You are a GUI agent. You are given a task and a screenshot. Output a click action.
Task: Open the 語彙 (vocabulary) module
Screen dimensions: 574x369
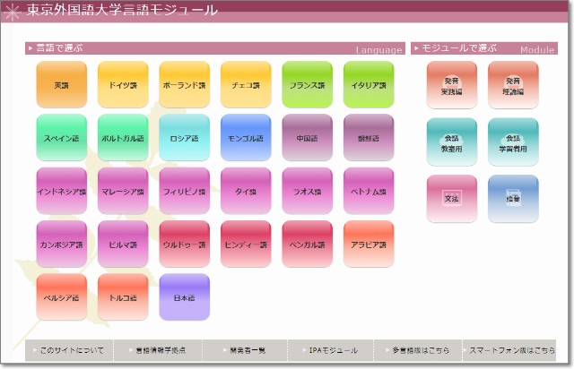[x=513, y=196]
